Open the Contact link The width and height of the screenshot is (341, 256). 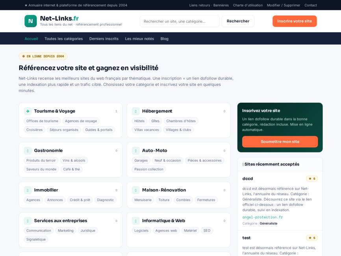[x=311, y=5]
